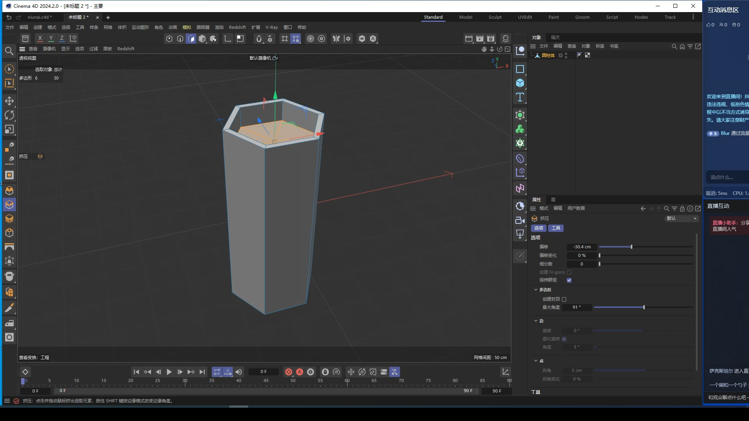Open the Redshift menu
This screenshot has width=749, height=421.
[x=237, y=27]
